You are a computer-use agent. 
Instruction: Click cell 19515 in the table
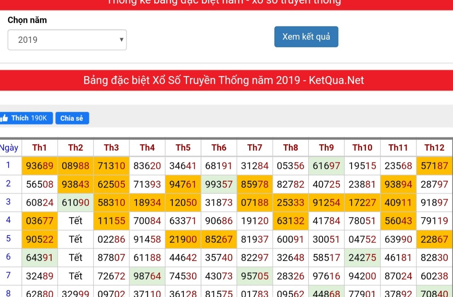tap(362, 166)
